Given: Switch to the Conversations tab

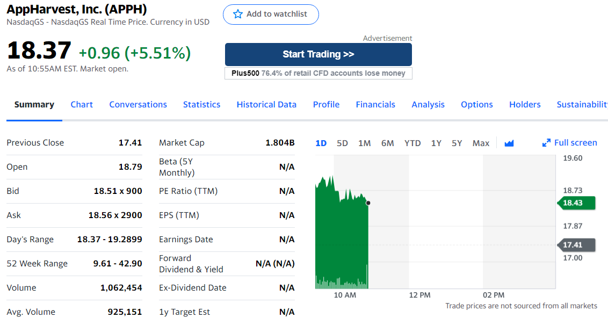Looking at the screenshot, I should coord(138,105).
